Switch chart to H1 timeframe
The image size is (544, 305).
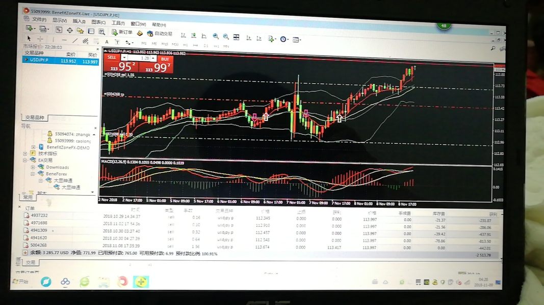(x=185, y=45)
